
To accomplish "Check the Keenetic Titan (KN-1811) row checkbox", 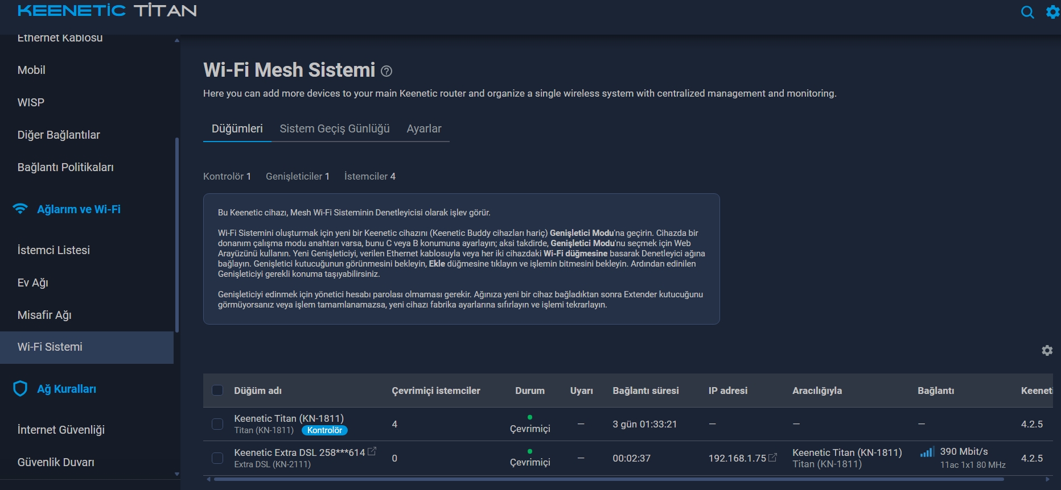I will pyautogui.click(x=217, y=424).
